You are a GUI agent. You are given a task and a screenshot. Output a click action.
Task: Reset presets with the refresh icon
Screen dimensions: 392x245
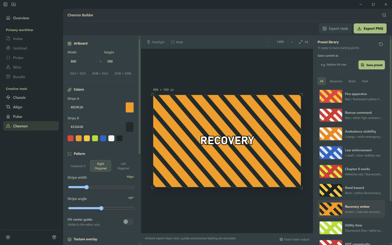click(x=381, y=44)
